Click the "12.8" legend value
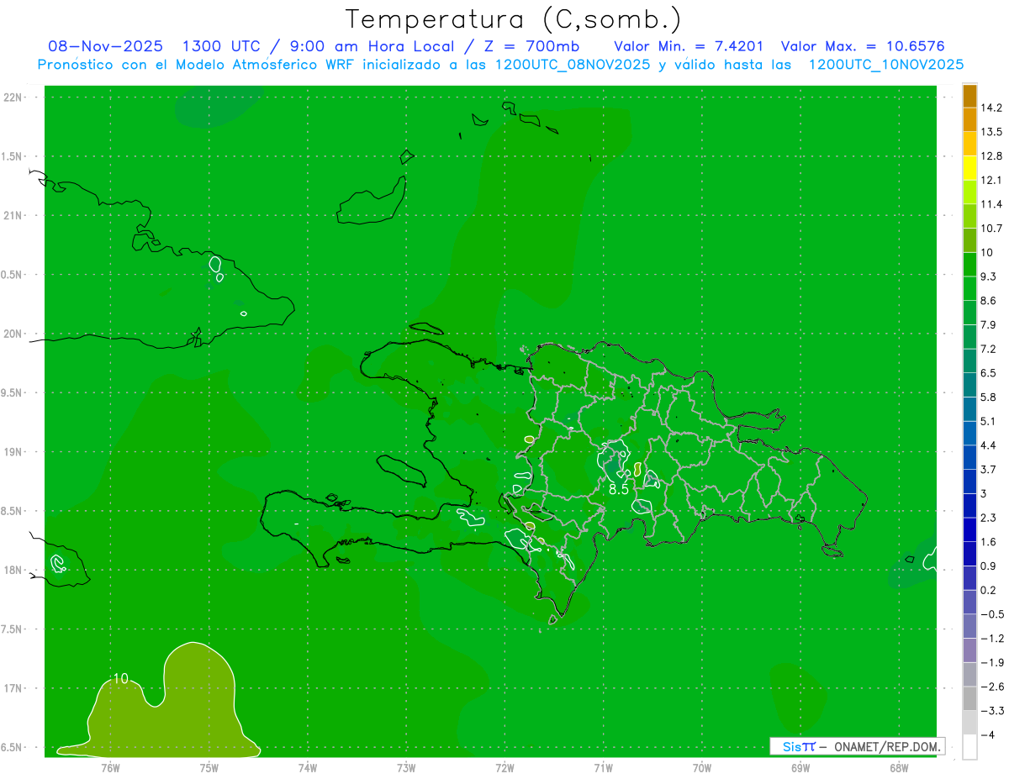 click(x=991, y=156)
